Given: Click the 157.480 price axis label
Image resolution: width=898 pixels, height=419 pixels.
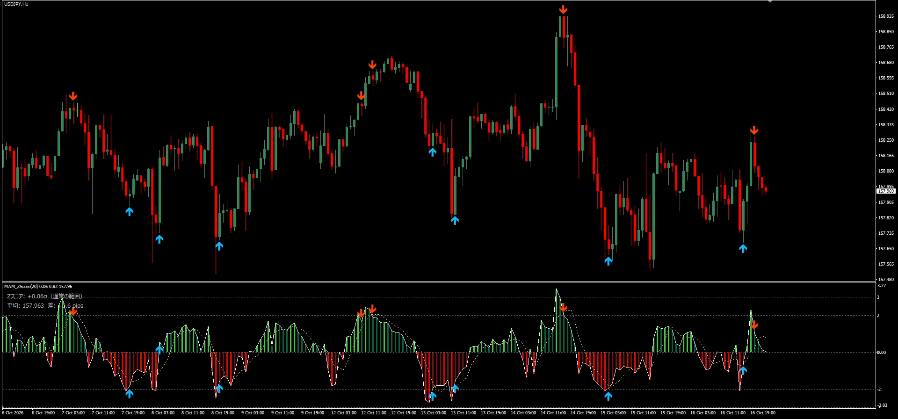Looking at the screenshot, I should pos(886,280).
